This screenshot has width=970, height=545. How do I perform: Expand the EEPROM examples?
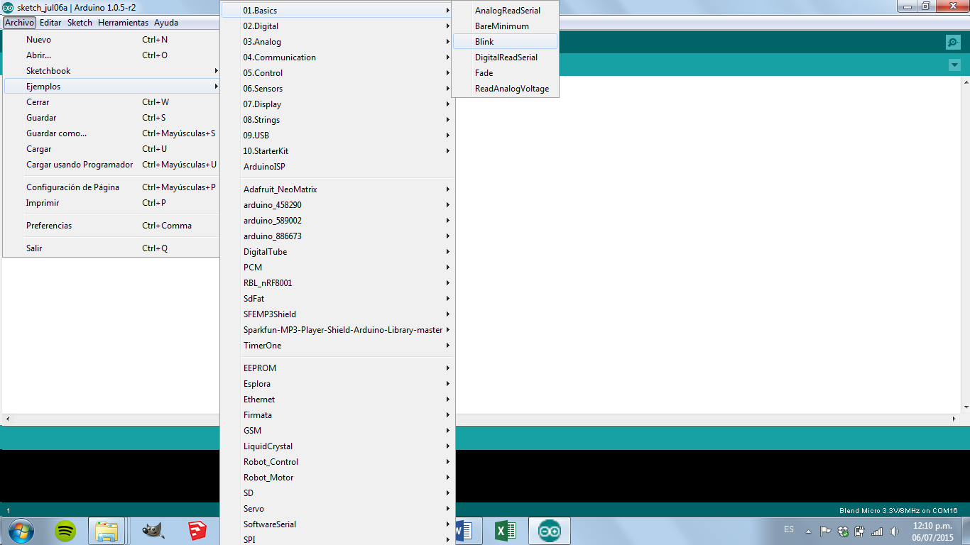(337, 368)
